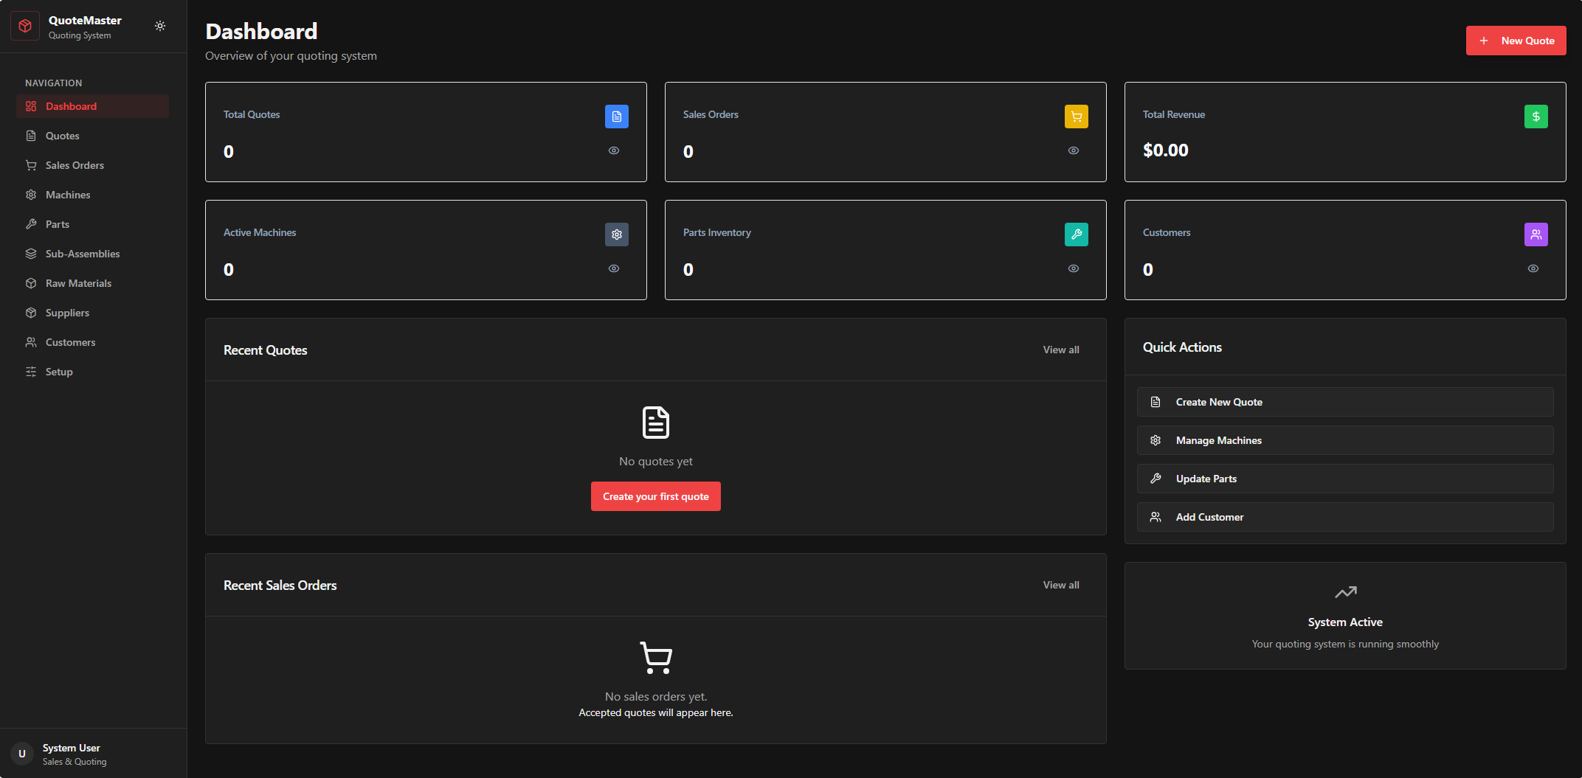Click the large cart icon in Recent Sales Orders
Image resolution: width=1582 pixels, height=778 pixels.
pyautogui.click(x=656, y=658)
